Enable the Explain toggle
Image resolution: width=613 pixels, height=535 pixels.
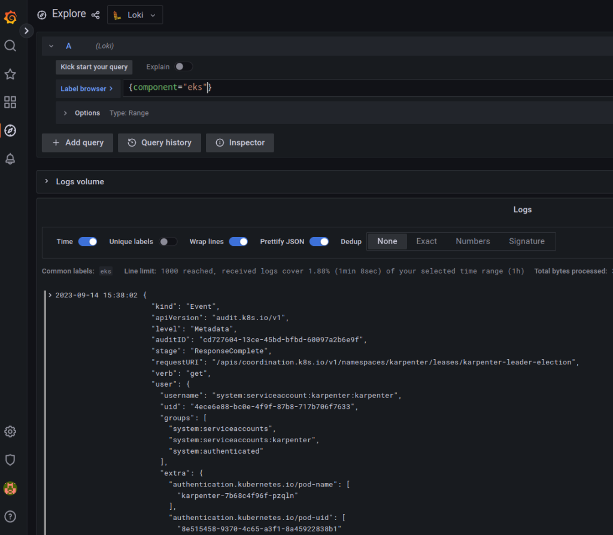(183, 66)
